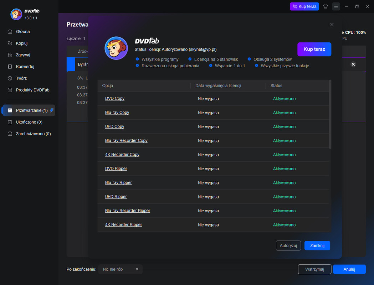Close the license dialog with X
Screen dimensions: 374x285
coord(332,25)
